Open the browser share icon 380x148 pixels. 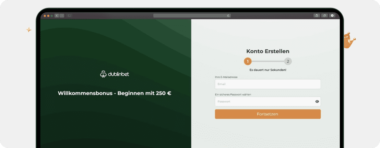tap(317, 15)
